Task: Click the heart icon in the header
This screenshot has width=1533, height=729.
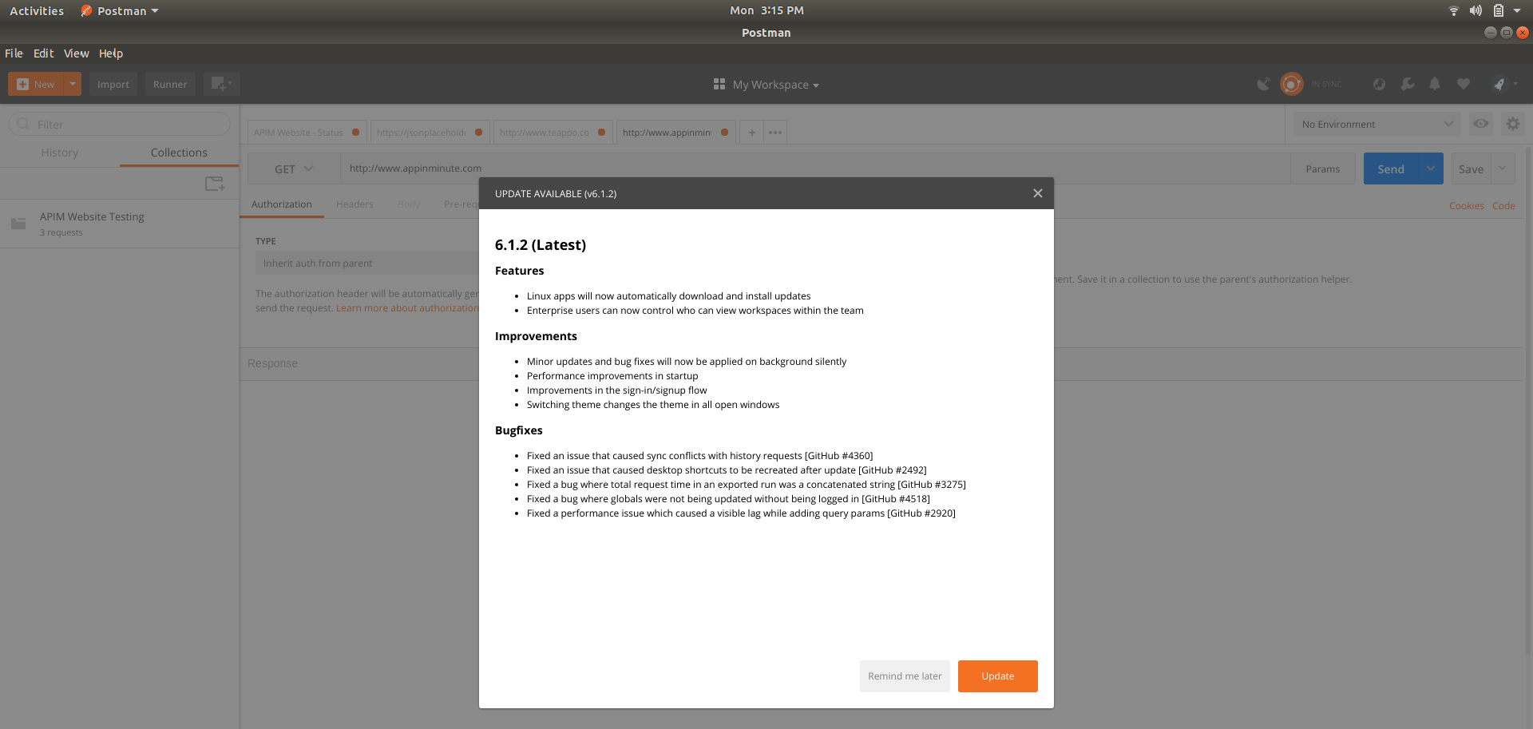Action: [1464, 84]
